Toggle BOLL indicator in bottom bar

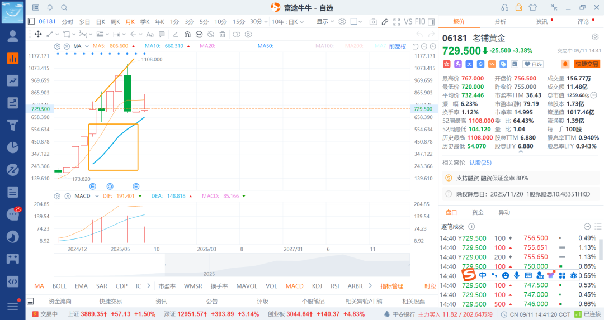[x=59, y=286]
